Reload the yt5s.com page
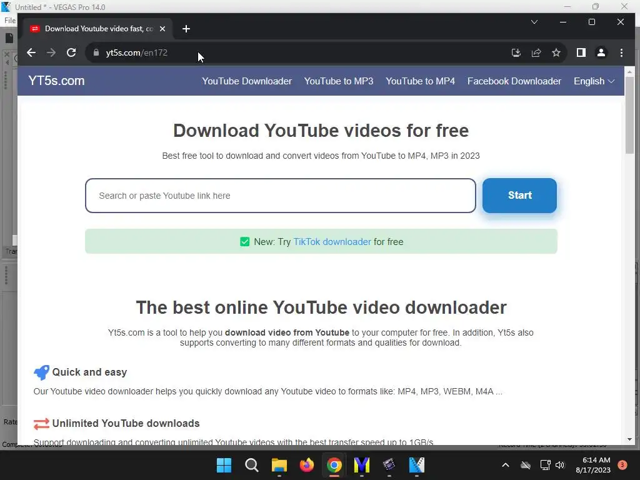The image size is (640, 480). pos(71,52)
